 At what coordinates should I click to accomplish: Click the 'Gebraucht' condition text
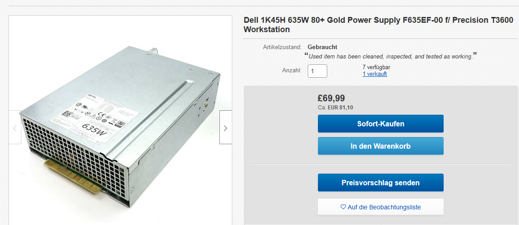[x=322, y=47]
